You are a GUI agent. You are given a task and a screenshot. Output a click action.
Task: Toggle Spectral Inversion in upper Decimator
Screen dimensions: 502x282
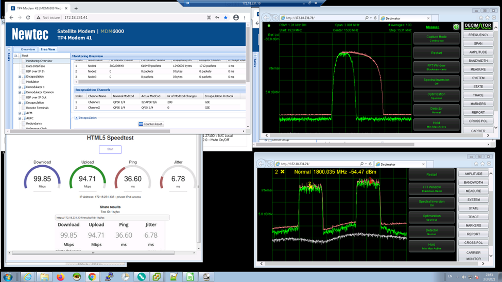pos(436,82)
